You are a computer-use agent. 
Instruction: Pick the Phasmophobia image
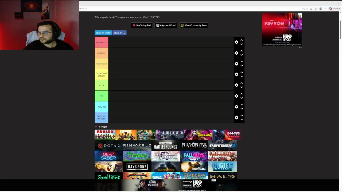194,146
